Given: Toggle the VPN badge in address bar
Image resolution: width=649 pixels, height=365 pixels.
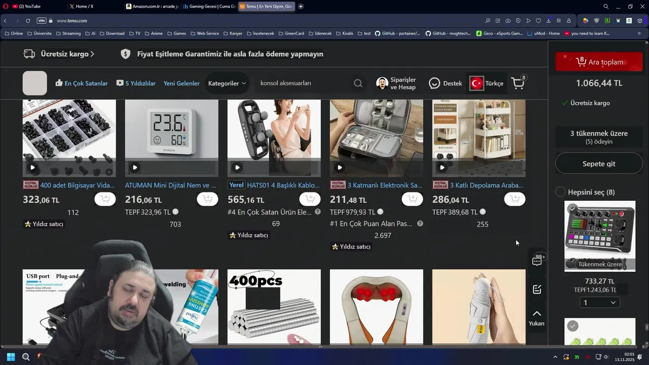Looking at the screenshot, I should coord(42,21).
